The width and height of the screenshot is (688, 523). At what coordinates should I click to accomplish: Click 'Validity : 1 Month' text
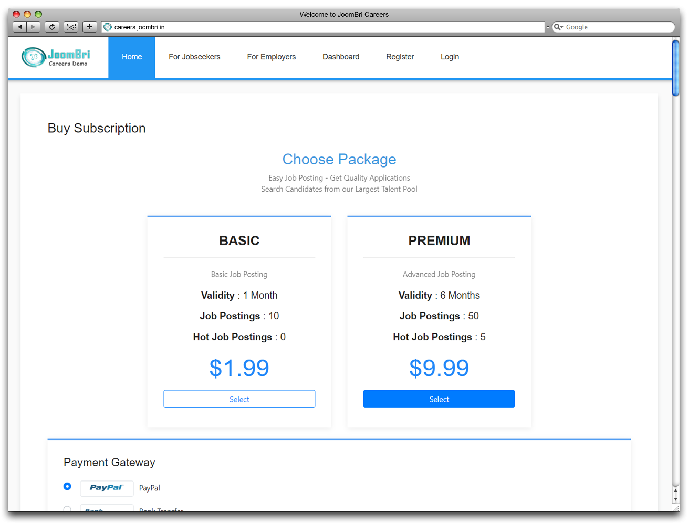pyautogui.click(x=239, y=295)
